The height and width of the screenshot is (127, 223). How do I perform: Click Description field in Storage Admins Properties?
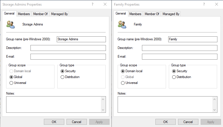pyautogui.click(x=68, y=48)
